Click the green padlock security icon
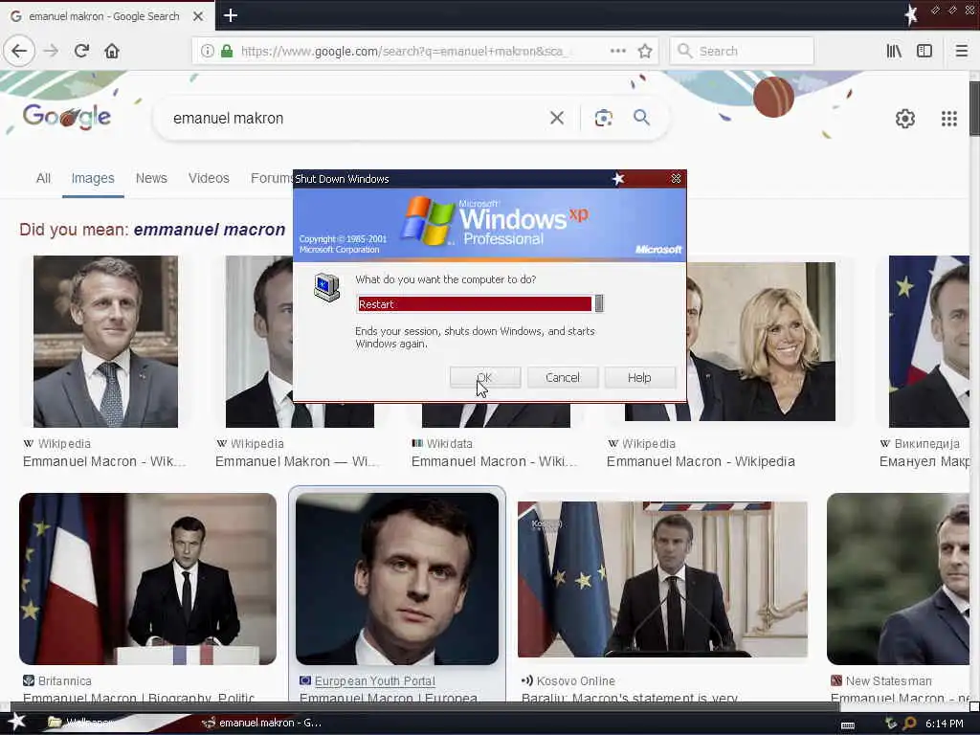980x735 pixels. (x=227, y=52)
